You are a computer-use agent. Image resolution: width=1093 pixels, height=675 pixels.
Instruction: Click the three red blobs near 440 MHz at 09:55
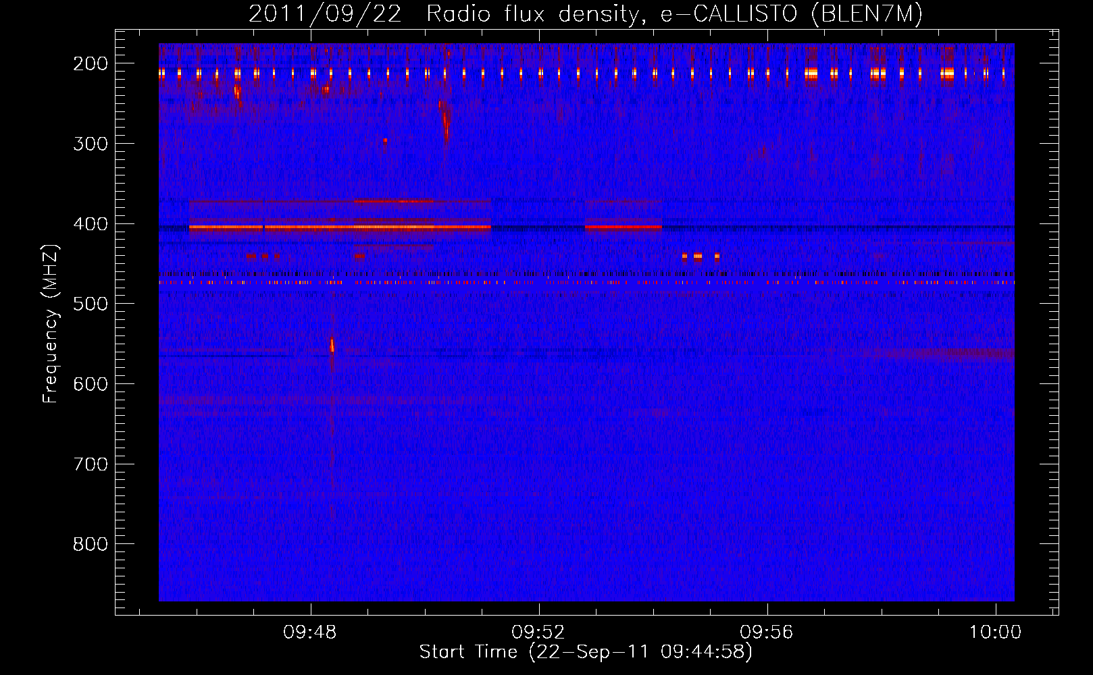coord(701,256)
